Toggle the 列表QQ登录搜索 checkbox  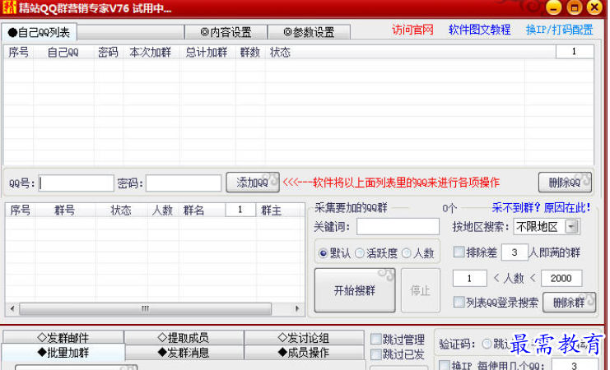(459, 302)
